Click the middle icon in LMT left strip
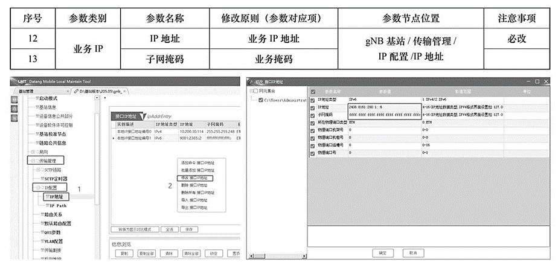558x262 pixels. [14, 108]
